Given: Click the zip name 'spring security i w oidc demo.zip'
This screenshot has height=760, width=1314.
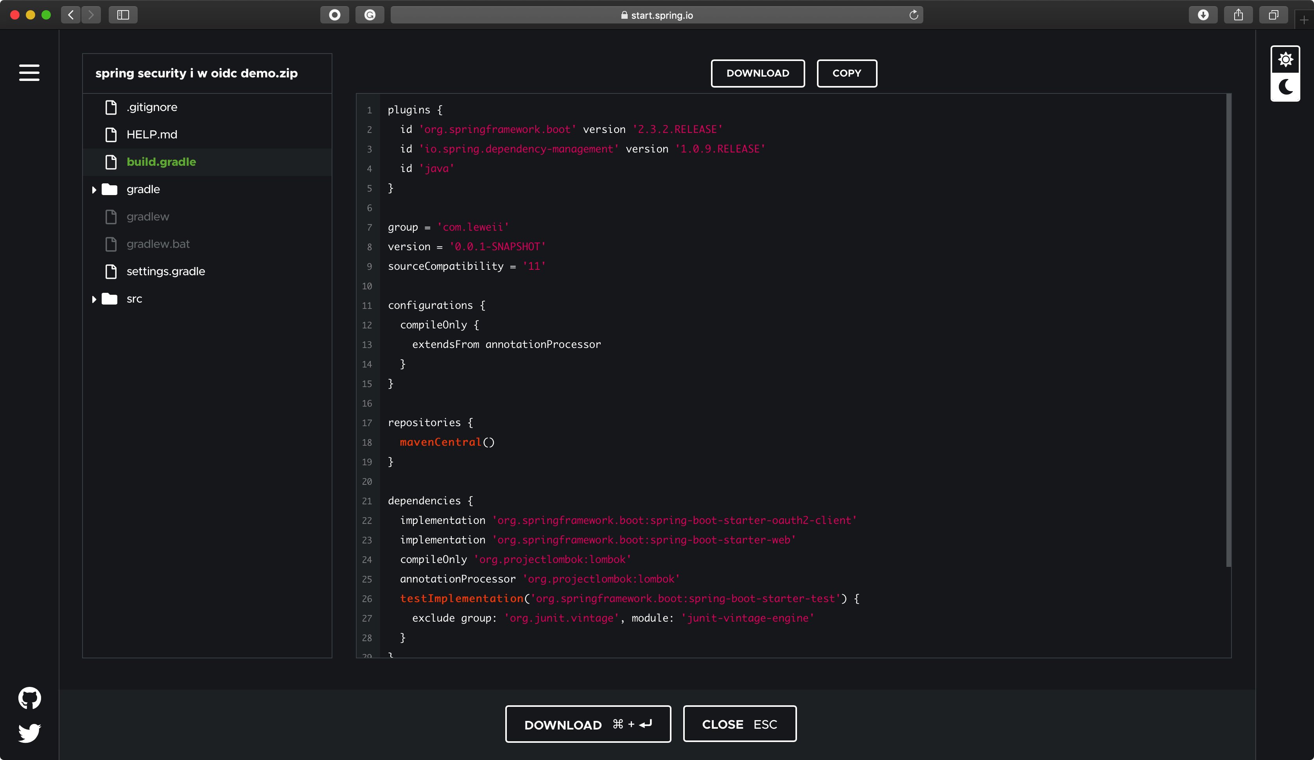Looking at the screenshot, I should point(197,73).
